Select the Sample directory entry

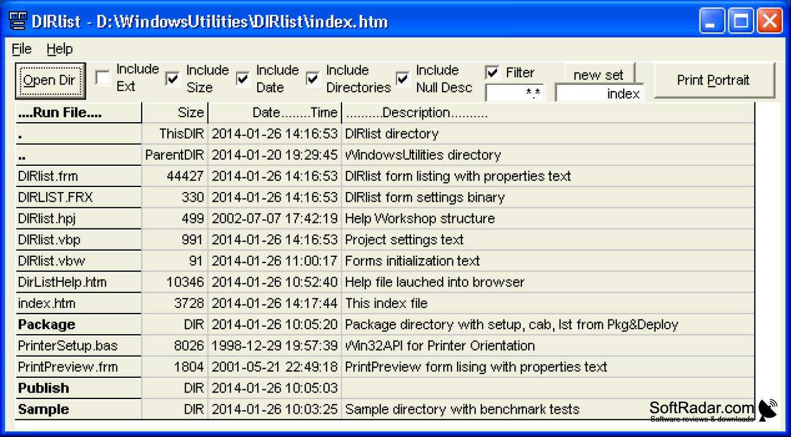pyautogui.click(x=79, y=409)
